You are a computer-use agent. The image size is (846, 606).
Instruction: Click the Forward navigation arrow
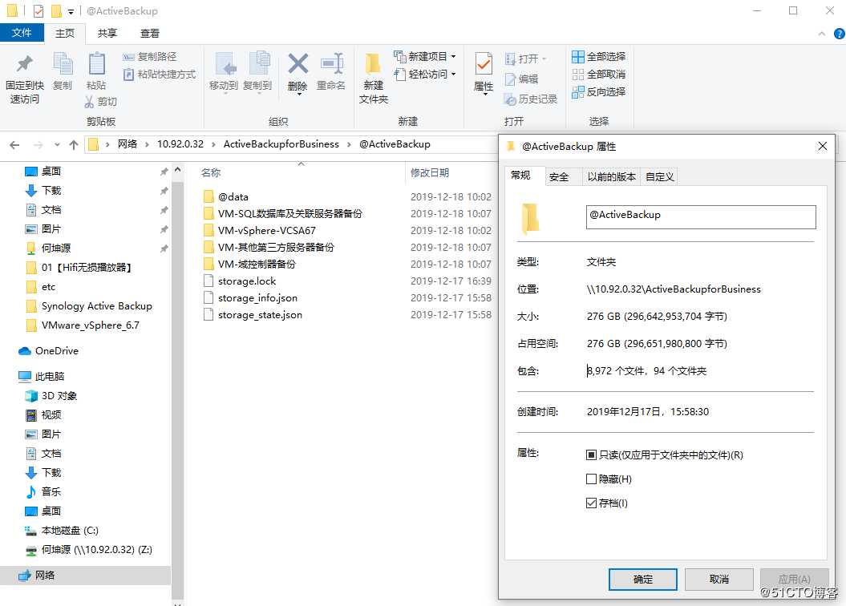tap(38, 144)
